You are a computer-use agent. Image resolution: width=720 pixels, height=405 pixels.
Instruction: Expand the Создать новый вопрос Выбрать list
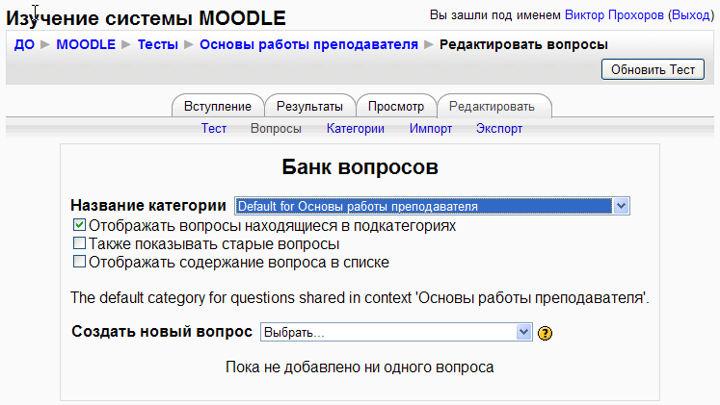click(x=396, y=332)
